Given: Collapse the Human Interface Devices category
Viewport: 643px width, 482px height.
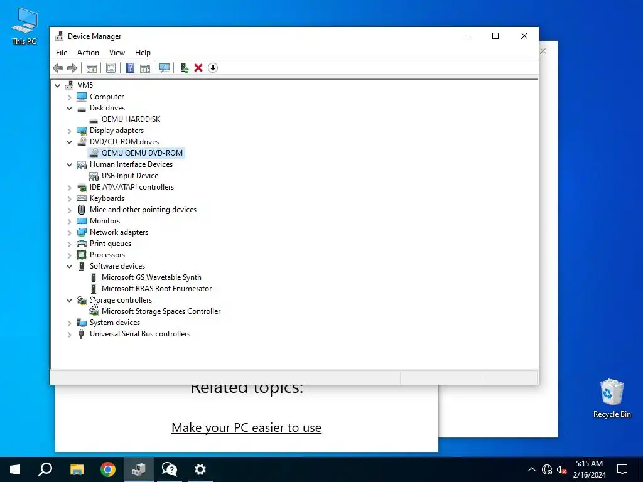Looking at the screenshot, I should pos(69,165).
